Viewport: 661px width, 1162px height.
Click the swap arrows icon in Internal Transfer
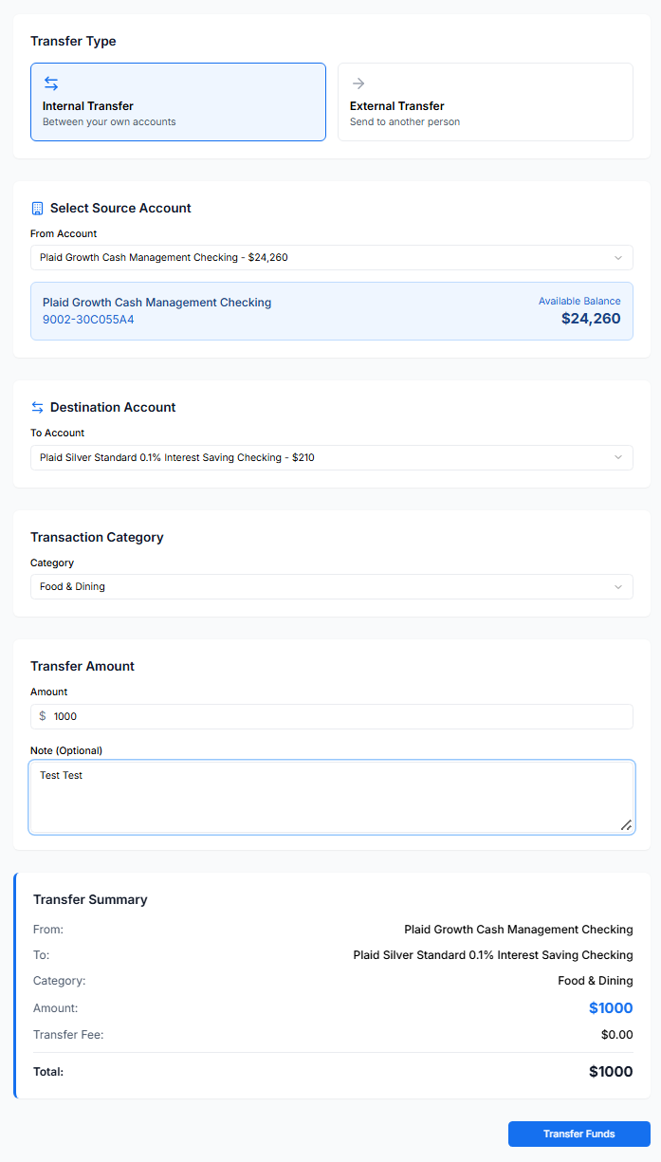click(x=51, y=83)
